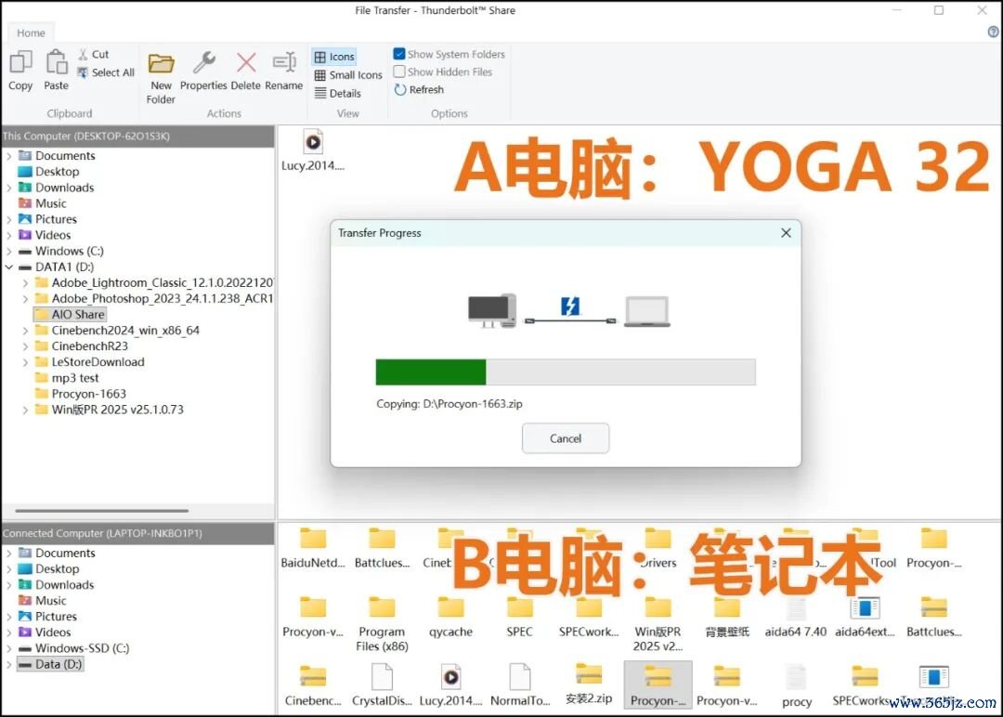Collapse the DATA1 (D:) drive node
This screenshot has height=717, width=1003.
point(9,267)
